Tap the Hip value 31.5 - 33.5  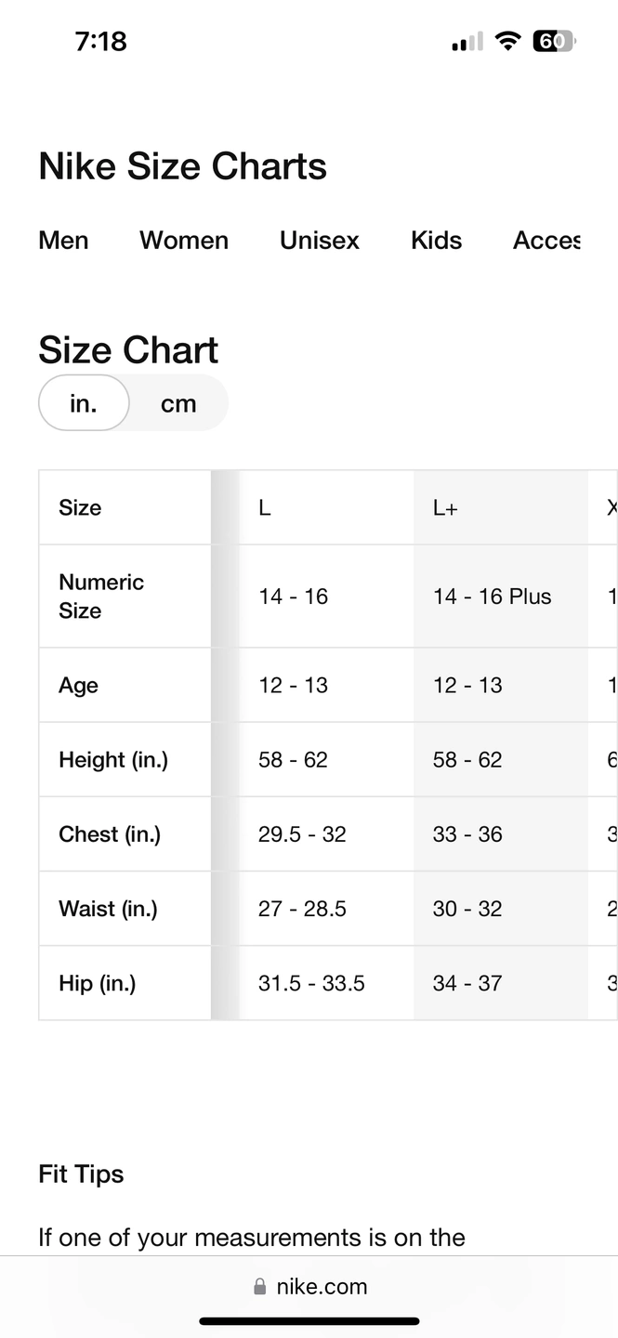coord(311,983)
